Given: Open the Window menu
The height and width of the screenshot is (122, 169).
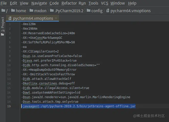Looking at the screenshot, I should point(118,3).
